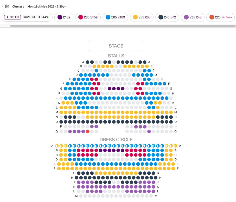
Task: Select the single blue seat on left of Stalls row C
Action: (96, 71)
